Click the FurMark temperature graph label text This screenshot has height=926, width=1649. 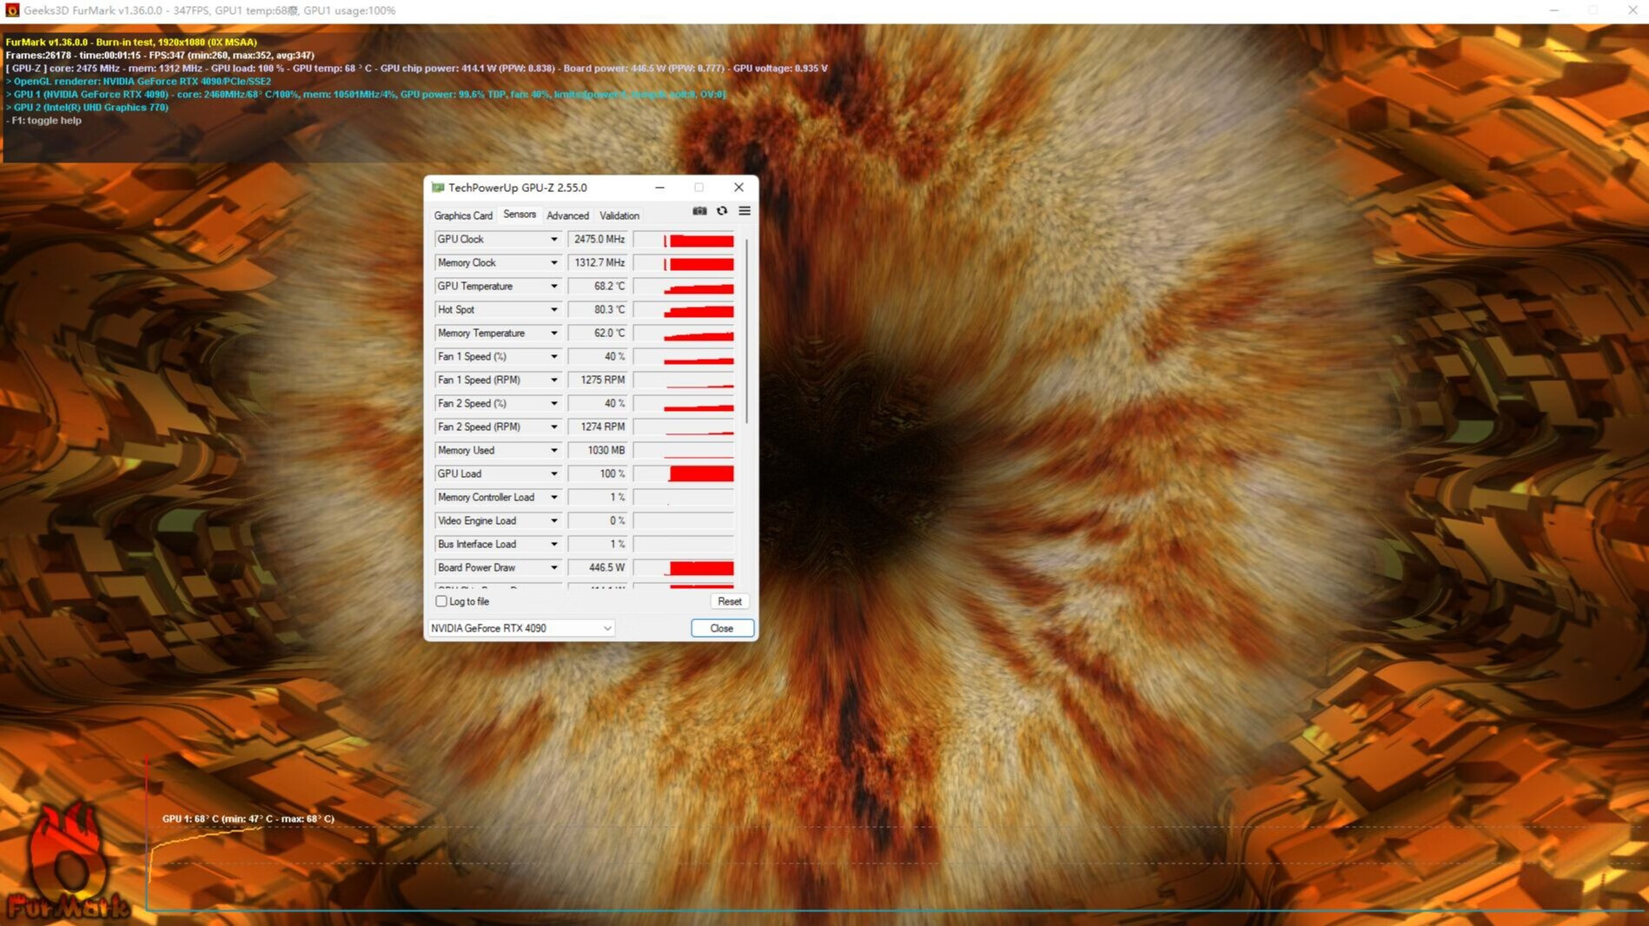248,818
